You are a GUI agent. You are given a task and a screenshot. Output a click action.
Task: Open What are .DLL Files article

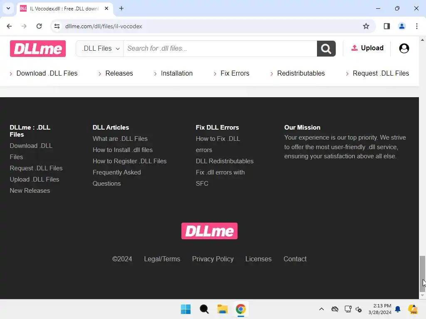tap(120, 139)
